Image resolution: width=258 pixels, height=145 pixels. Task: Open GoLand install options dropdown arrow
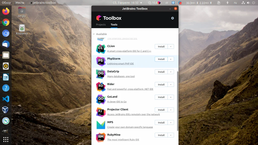pos(171,97)
